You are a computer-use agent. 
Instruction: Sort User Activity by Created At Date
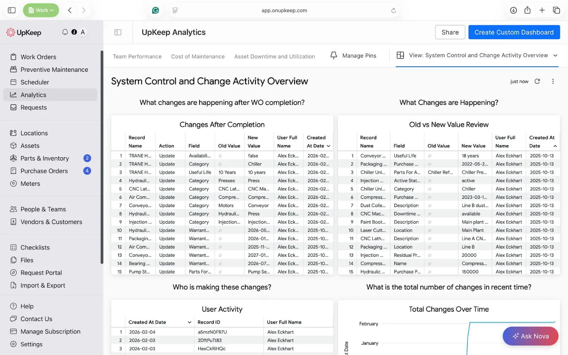160,322
